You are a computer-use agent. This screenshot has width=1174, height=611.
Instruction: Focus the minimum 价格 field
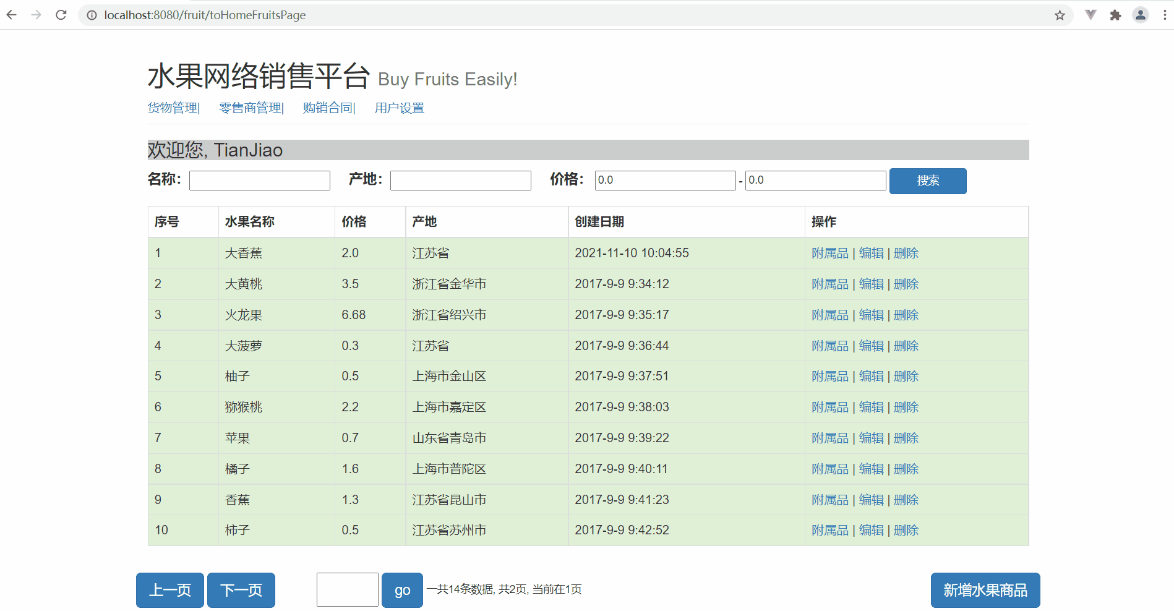(665, 181)
